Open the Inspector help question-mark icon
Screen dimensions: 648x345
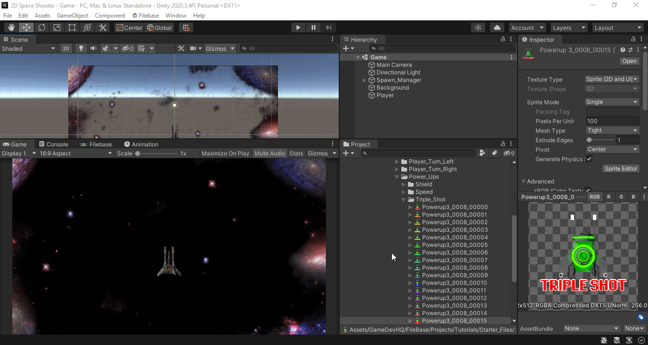[623, 50]
